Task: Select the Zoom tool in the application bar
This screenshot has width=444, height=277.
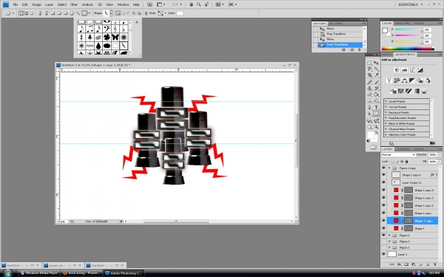Action: 199,4
